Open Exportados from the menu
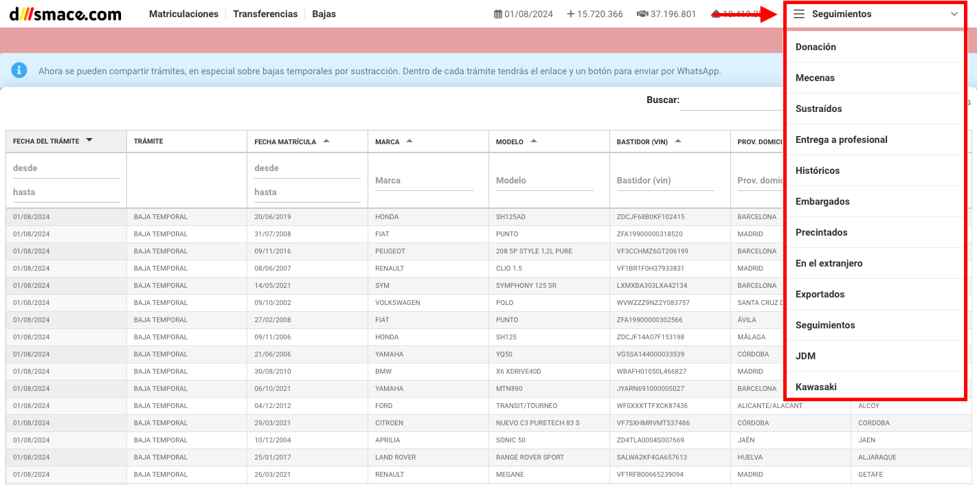Viewport: 977px width, 485px height. click(875, 294)
